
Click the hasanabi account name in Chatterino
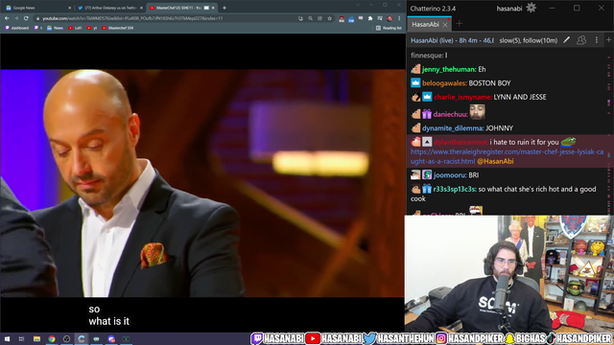[x=509, y=9]
